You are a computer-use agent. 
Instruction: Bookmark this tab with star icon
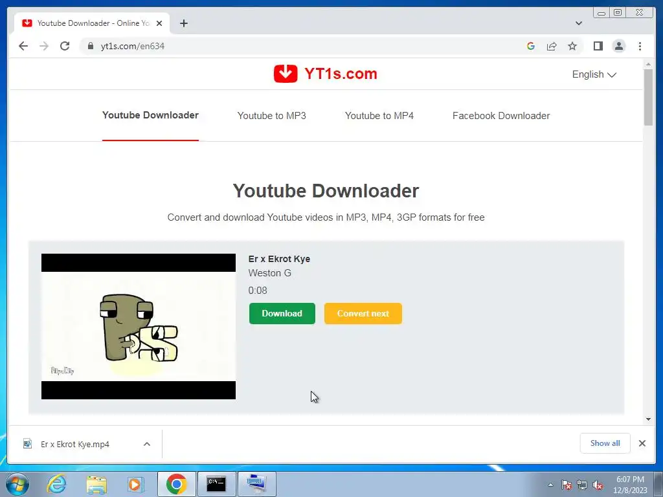[x=572, y=46]
